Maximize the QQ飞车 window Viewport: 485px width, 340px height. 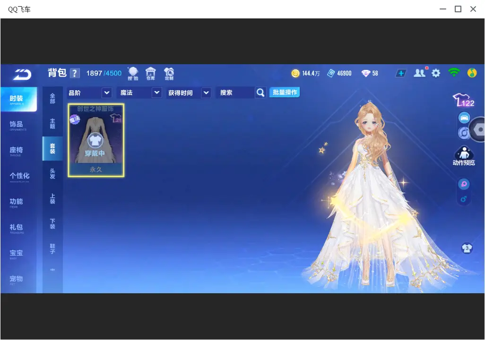pyautogui.click(x=458, y=9)
